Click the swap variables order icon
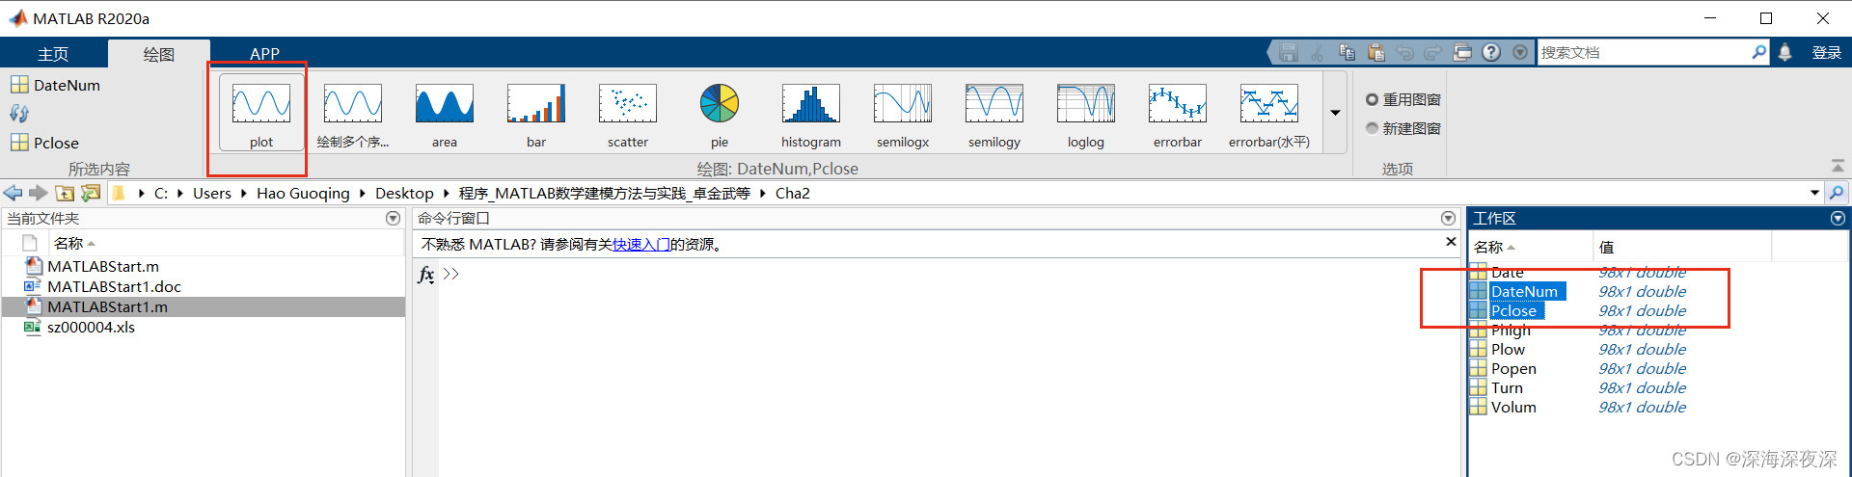This screenshot has height=477, width=1852. (x=19, y=114)
